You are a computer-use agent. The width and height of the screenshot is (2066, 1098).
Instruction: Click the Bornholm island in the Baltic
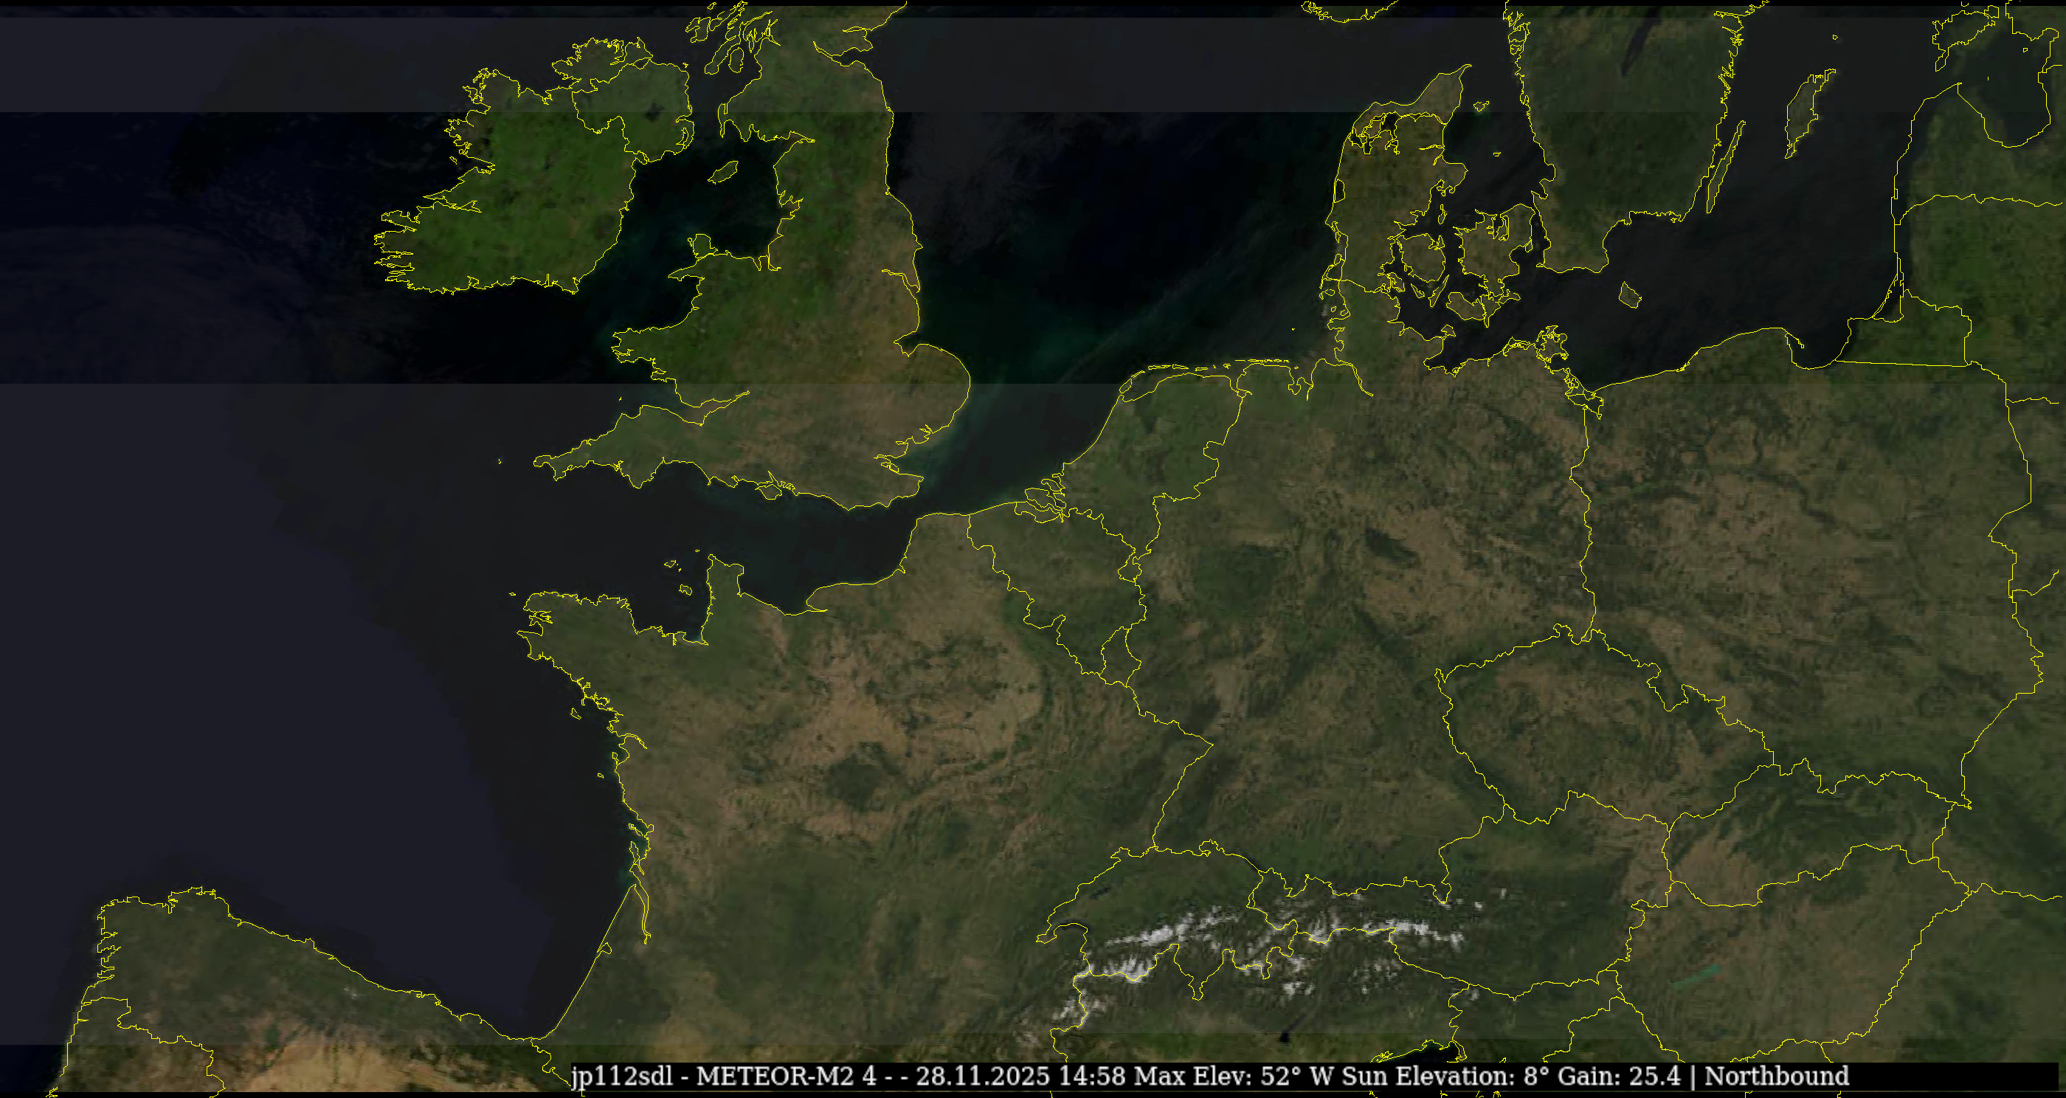coord(1629,295)
